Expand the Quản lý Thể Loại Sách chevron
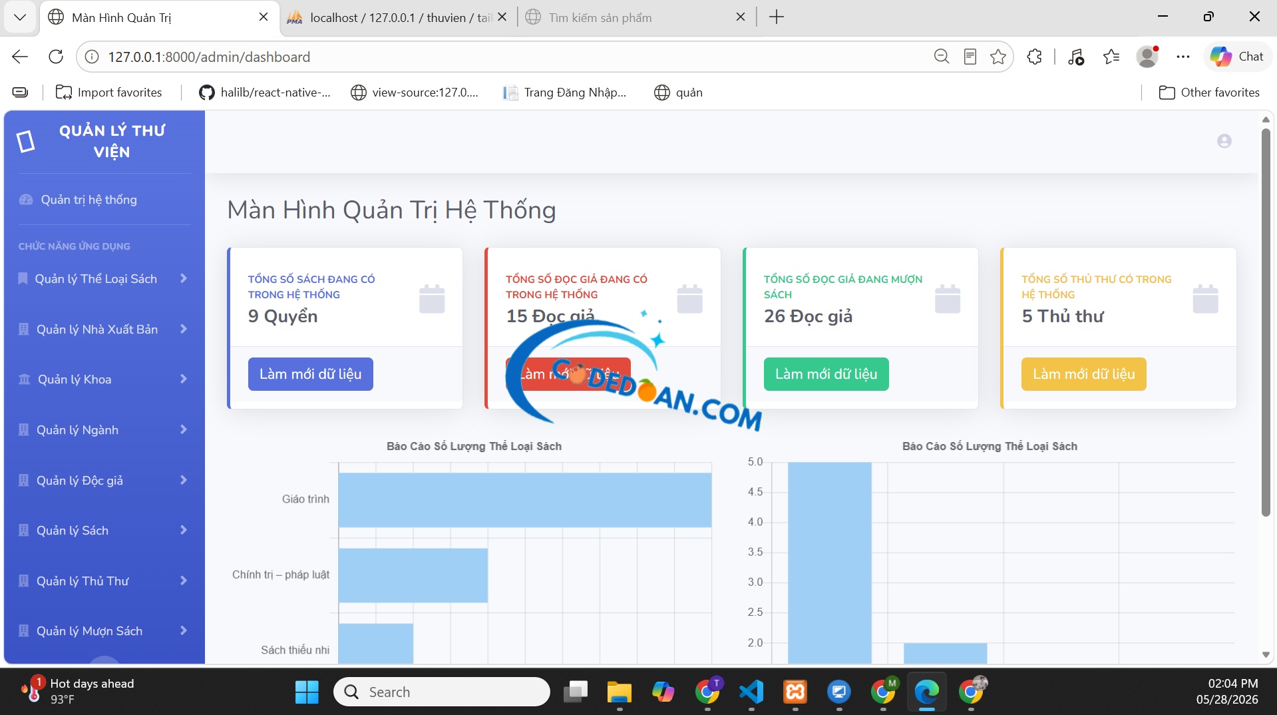 (x=184, y=278)
